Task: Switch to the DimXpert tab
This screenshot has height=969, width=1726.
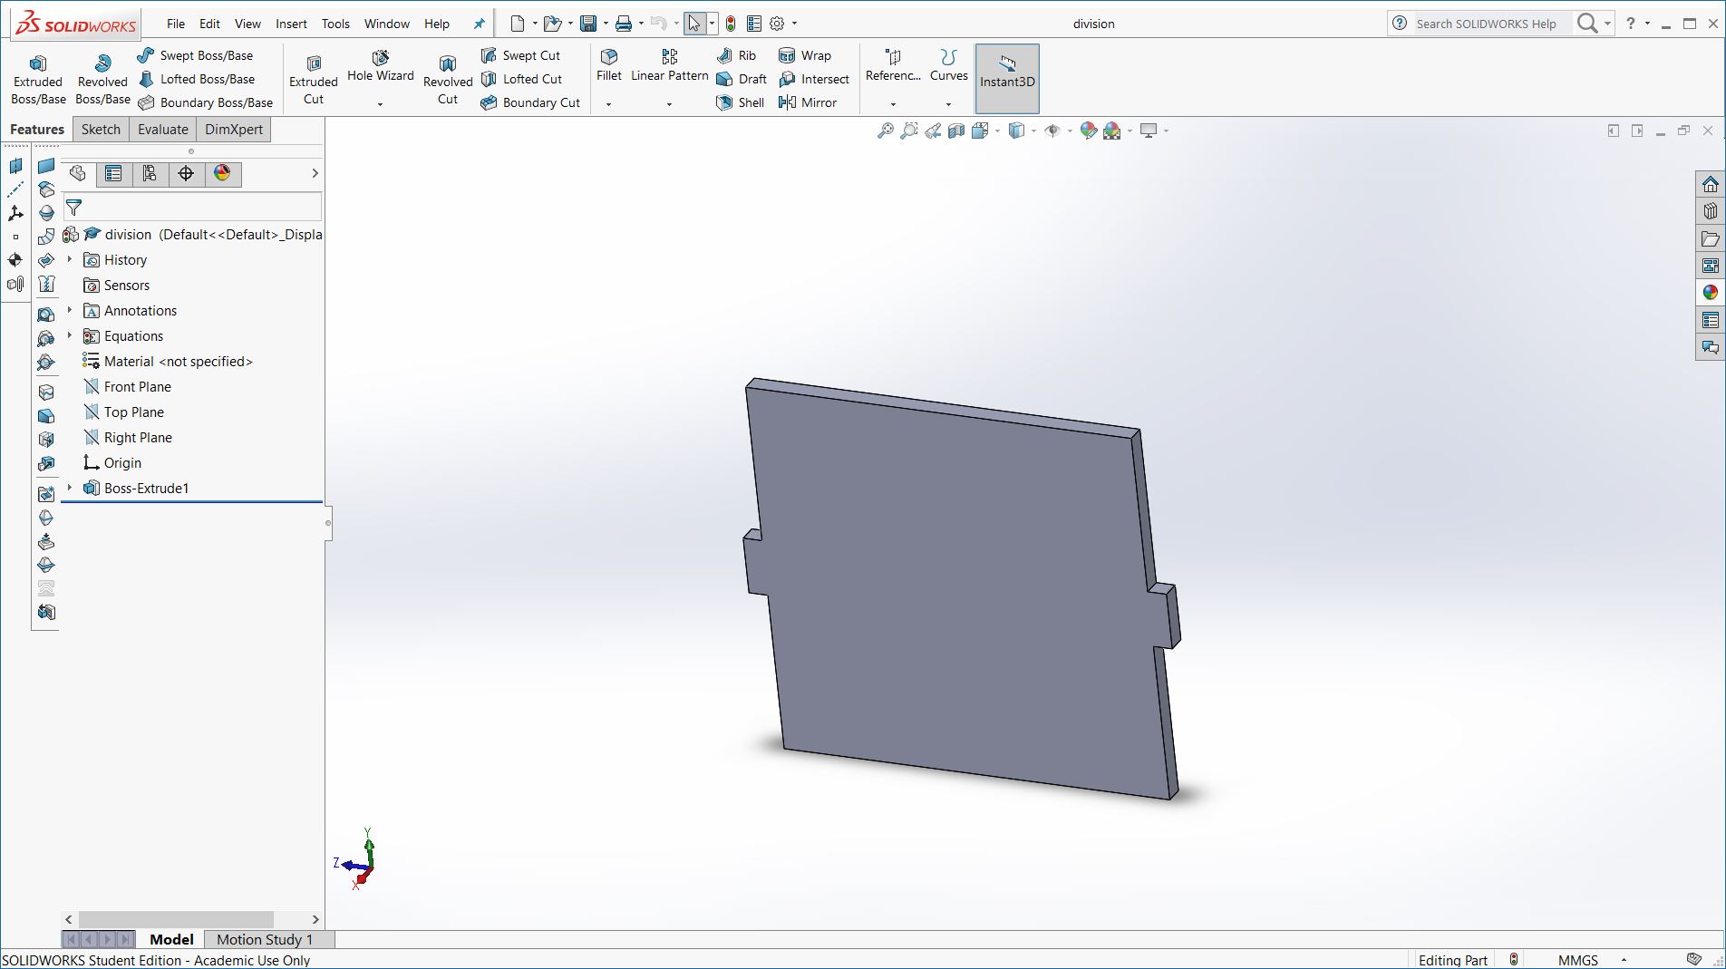Action: (x=234, y=130)
